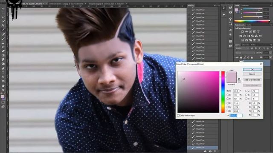Click lock image pixels brush icon
The image size is (273, 153).
(244, 57)
